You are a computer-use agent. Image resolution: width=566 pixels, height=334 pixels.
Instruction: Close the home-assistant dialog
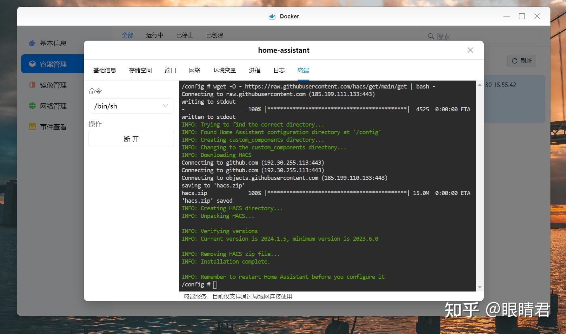(470, 50)
